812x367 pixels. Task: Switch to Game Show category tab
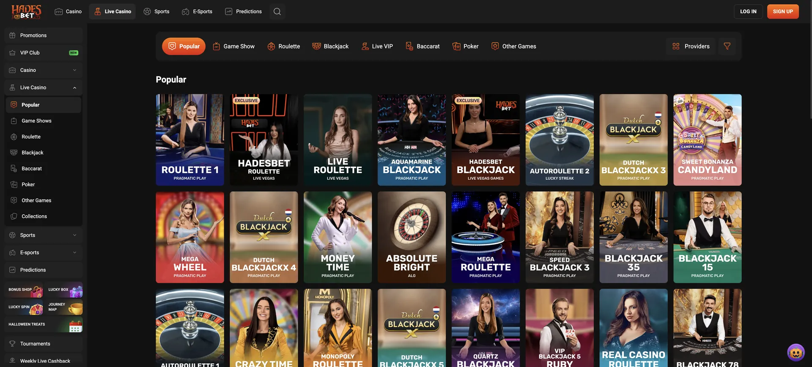pyautogui.click(x=233, y=46)
